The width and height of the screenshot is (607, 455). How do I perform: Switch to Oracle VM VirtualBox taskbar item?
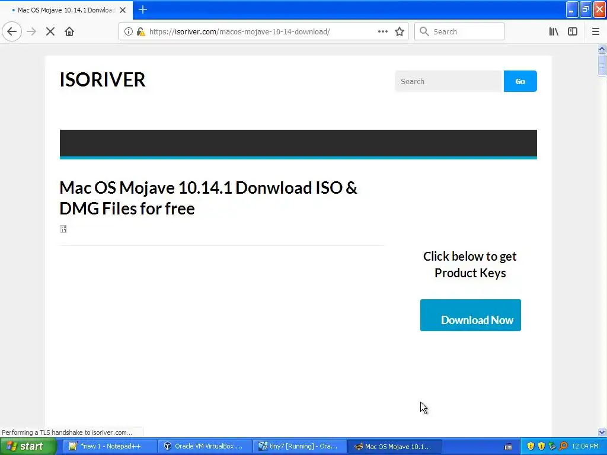click(205, 447)
